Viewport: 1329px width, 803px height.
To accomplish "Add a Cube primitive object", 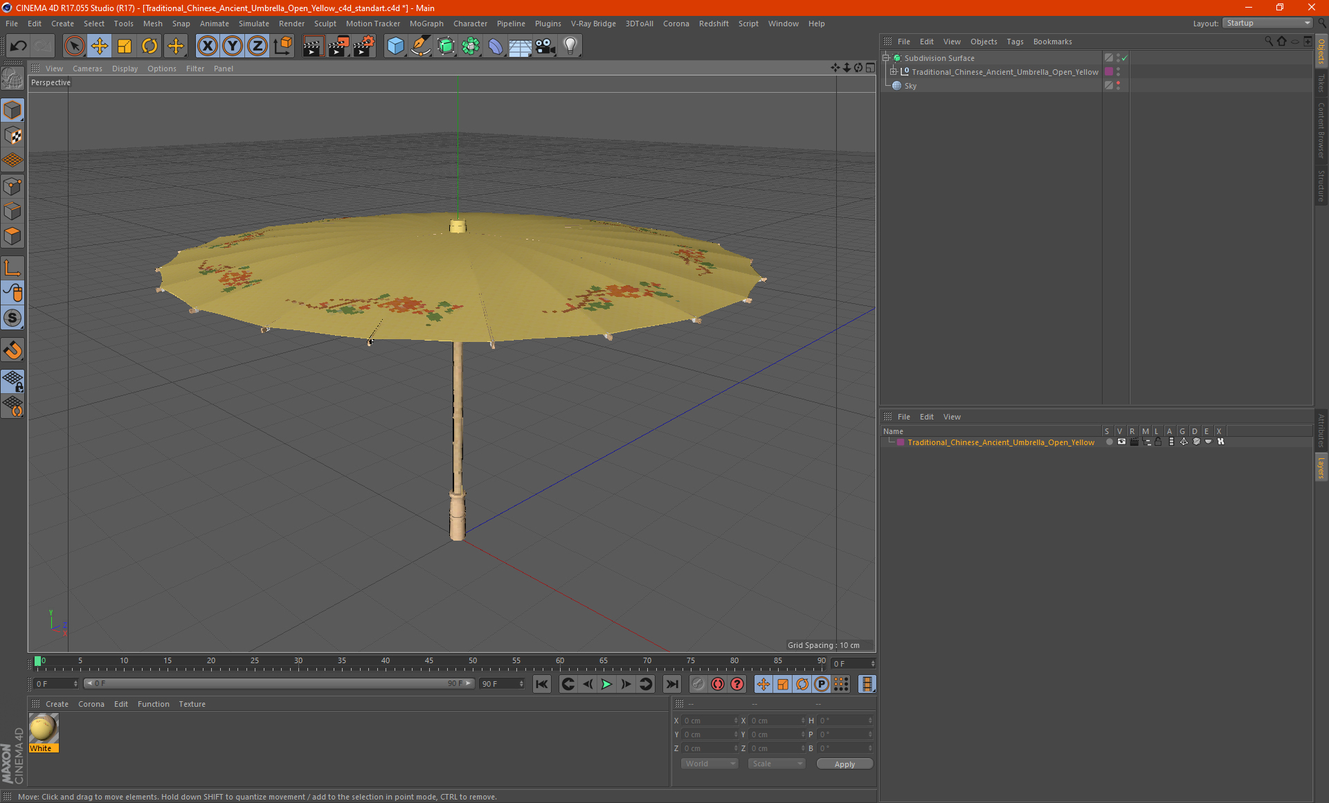I will 395,46.
